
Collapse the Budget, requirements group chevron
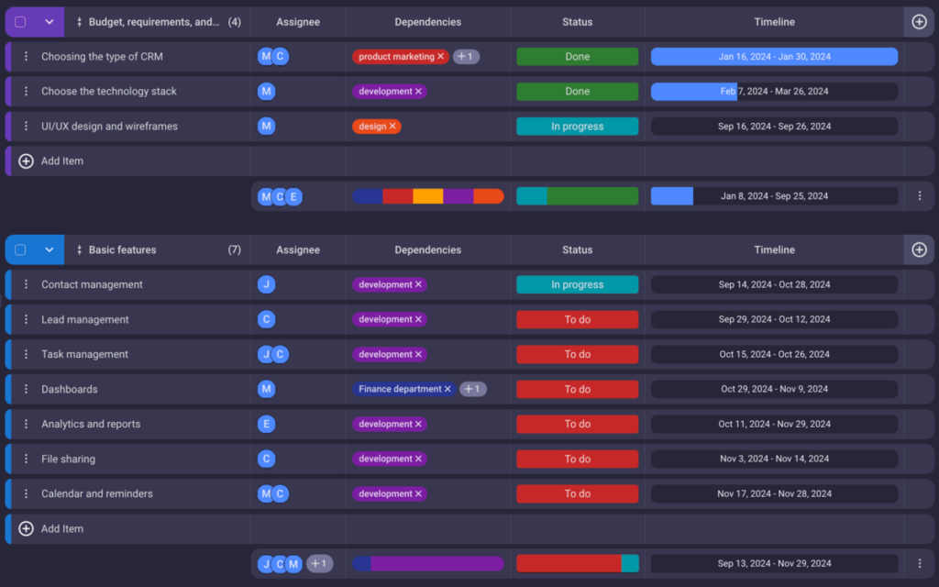click(x=50, y=22)
